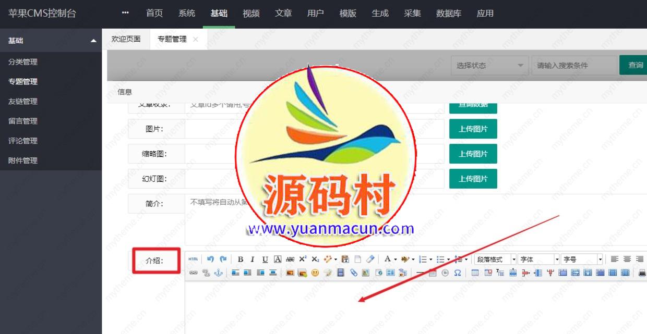Switch editor to HTML source mode
This screenshot has width=647, height=334.
[193, 259]
